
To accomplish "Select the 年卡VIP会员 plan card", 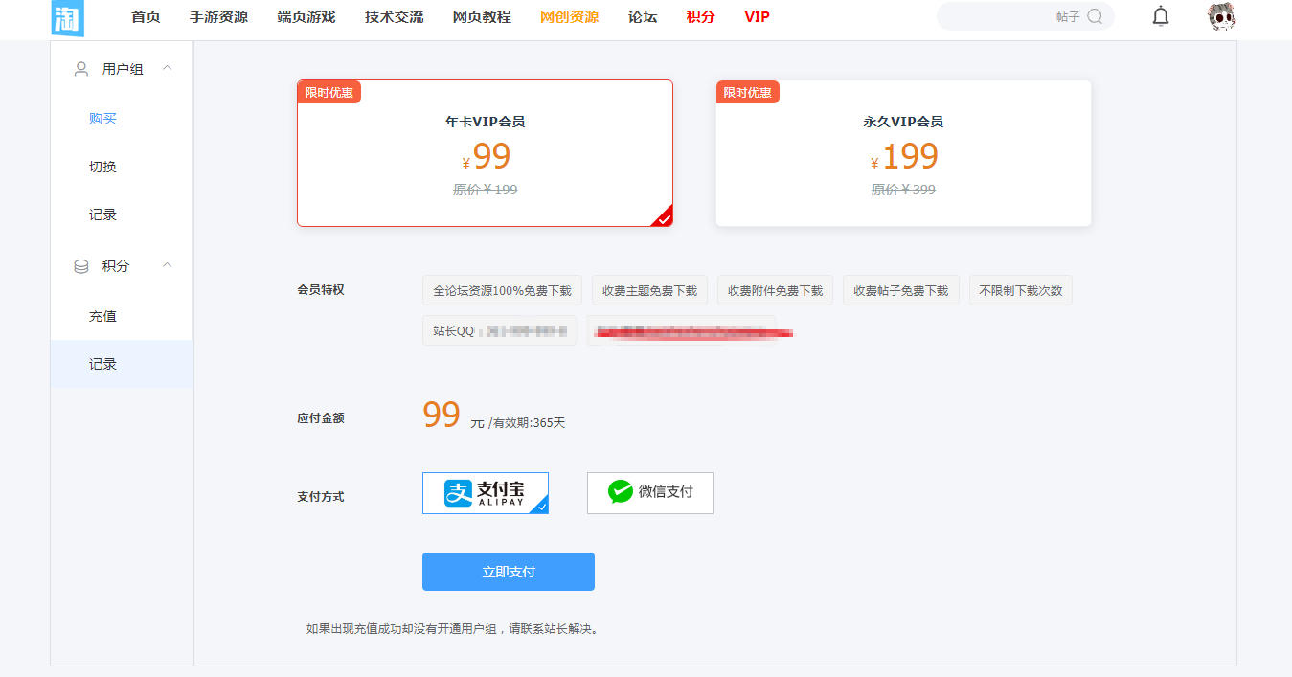I will click(485, 153).
